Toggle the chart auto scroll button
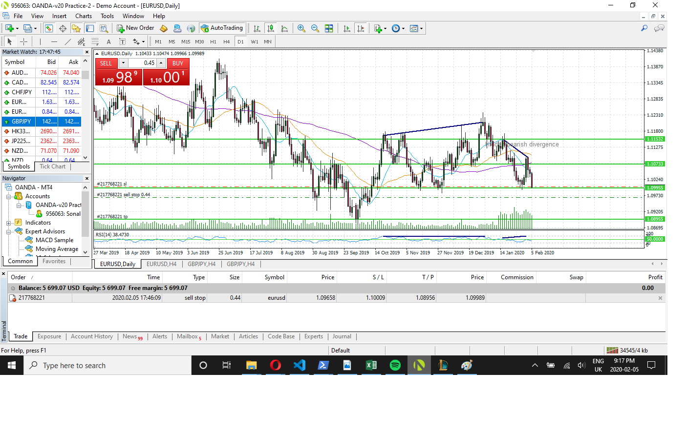The image size is (686, 435). [x=347, y=28]
